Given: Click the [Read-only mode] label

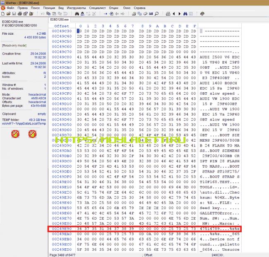Looking at the screenshot, I should [x=14, y=46].
